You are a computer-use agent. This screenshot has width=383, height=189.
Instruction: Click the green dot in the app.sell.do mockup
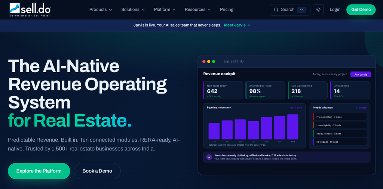214,61
